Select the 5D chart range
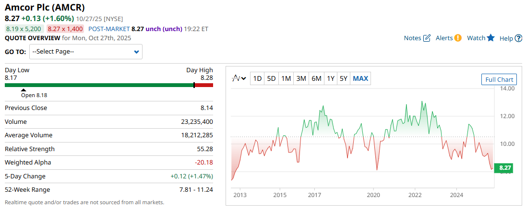Screen dimensions: 526x209 click(x=271, y=78)
